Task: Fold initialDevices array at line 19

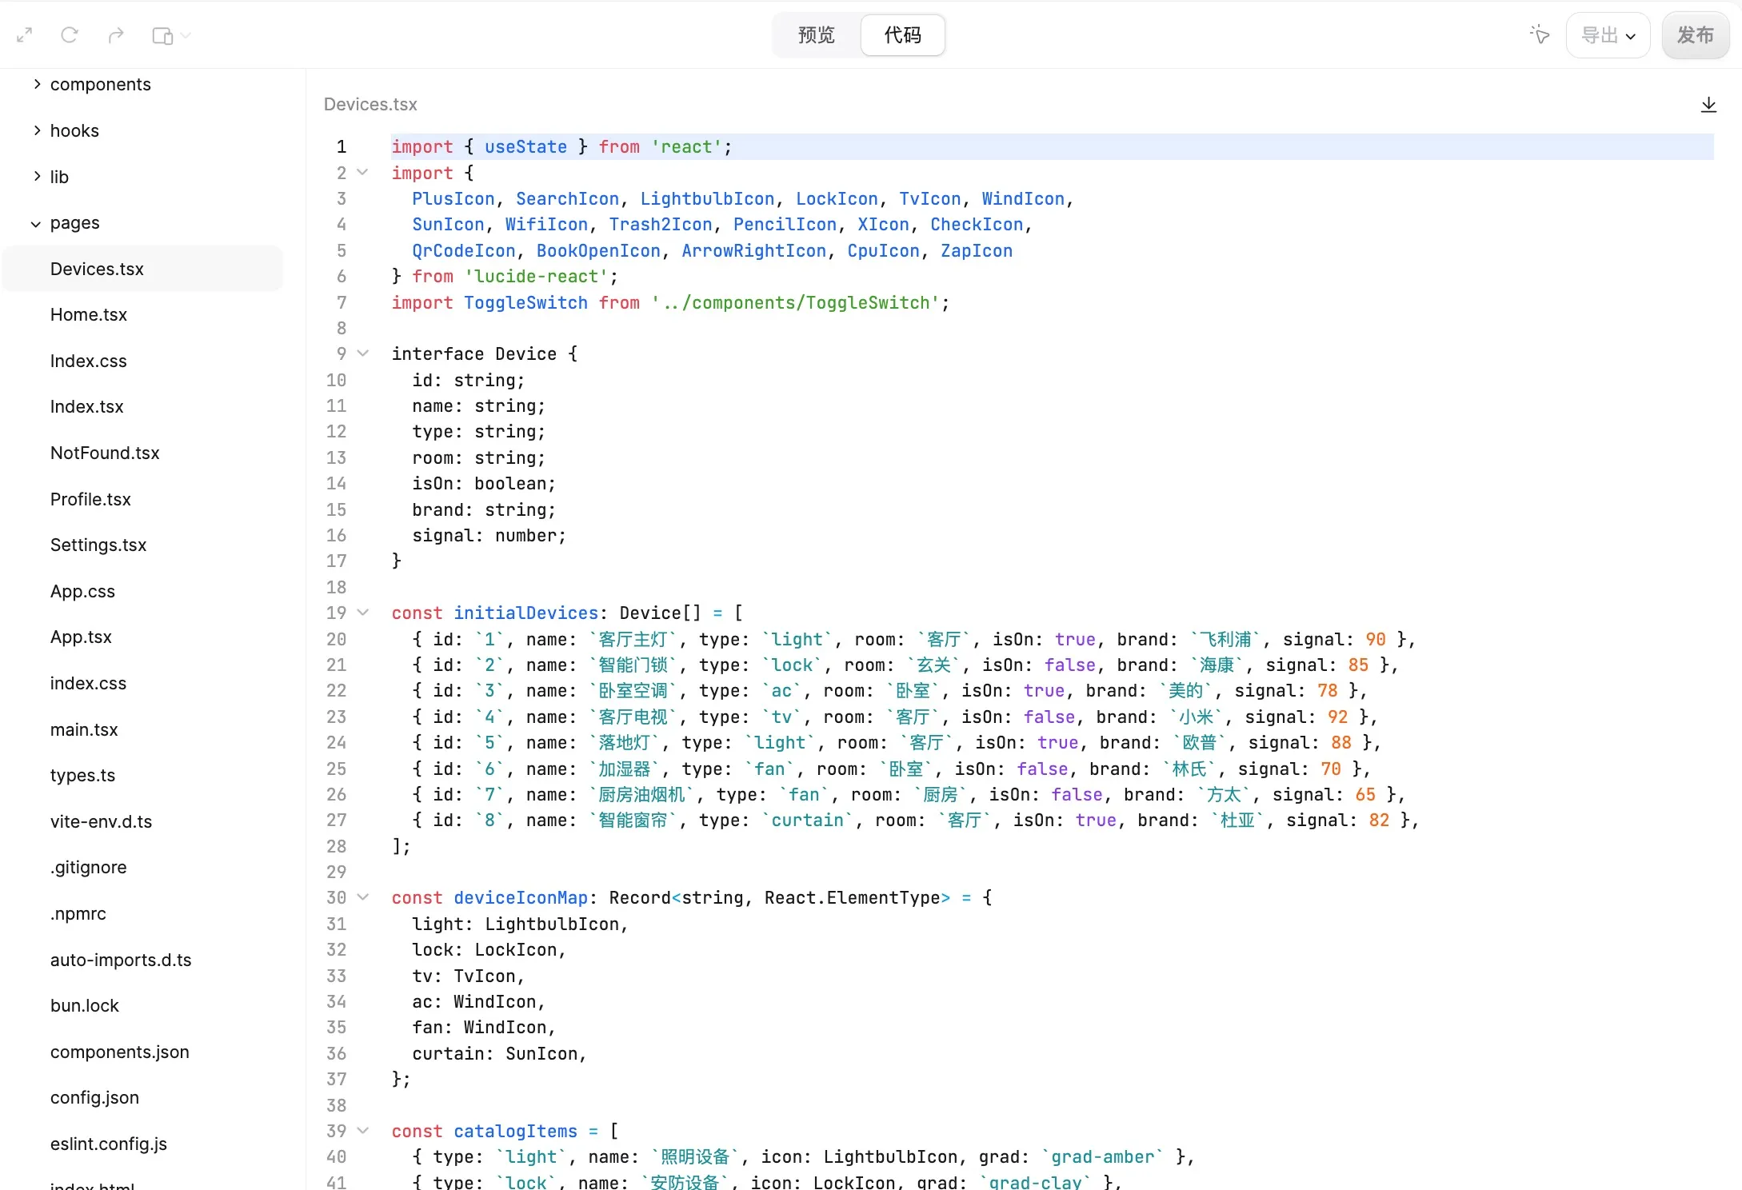Action: pyautogui.click(x=362, y=613)
